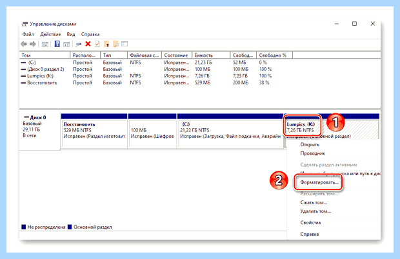
Task: Open the Файл menu
Action: point(28,34)
